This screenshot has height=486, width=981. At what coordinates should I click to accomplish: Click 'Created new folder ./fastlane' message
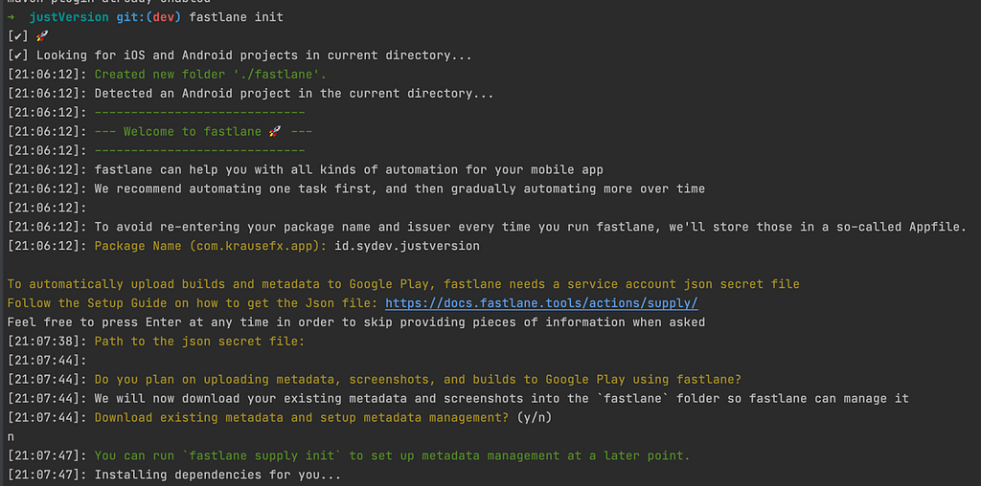point(211,75)
